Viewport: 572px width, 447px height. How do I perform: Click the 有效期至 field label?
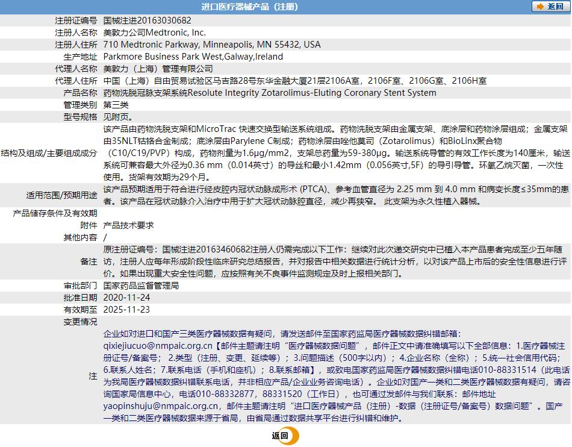[80, 310]
